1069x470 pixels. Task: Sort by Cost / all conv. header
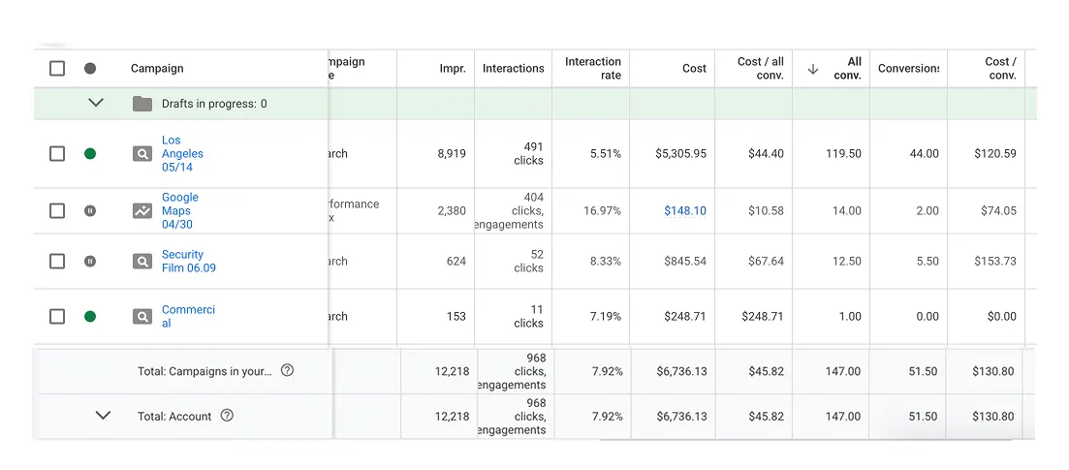point(761,68)
